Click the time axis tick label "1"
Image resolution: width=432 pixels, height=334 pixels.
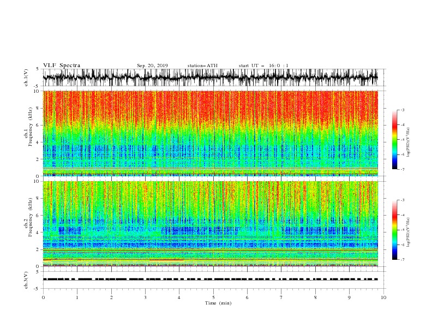coord(77,297)
